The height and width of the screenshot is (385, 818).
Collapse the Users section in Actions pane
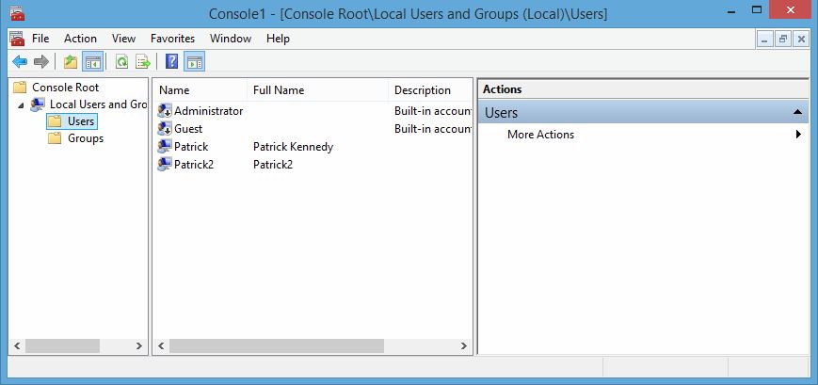pos(797,113)
